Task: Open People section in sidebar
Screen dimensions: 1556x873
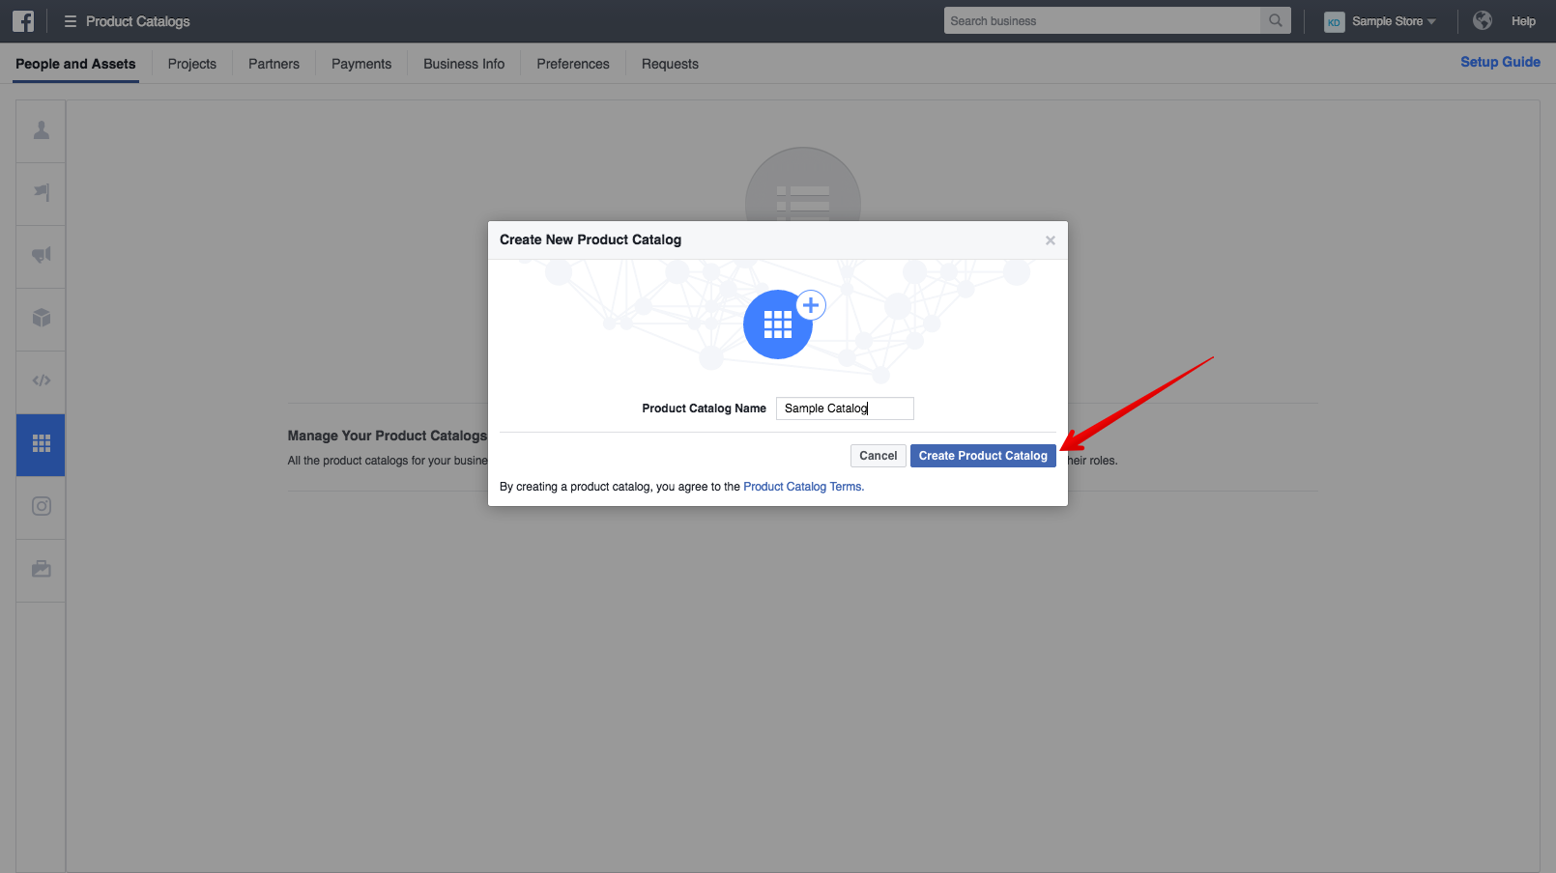Action: 42,130
